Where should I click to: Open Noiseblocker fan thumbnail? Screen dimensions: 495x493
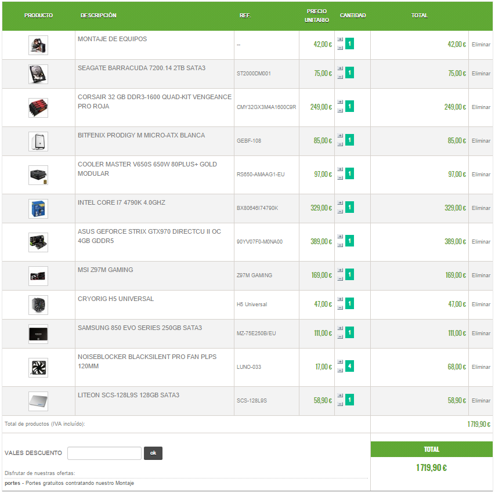click(x=38, y=367)
